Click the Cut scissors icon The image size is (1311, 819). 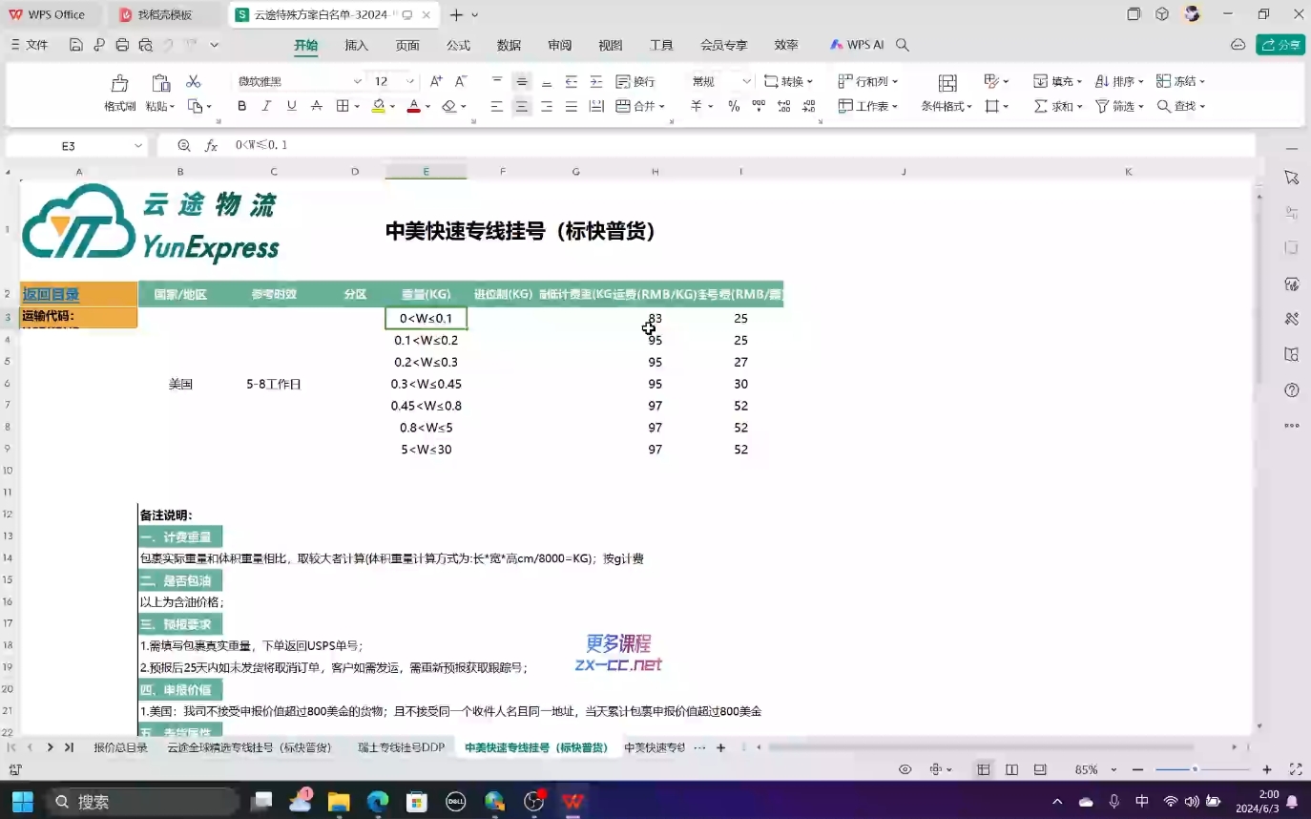coord(194,82)
